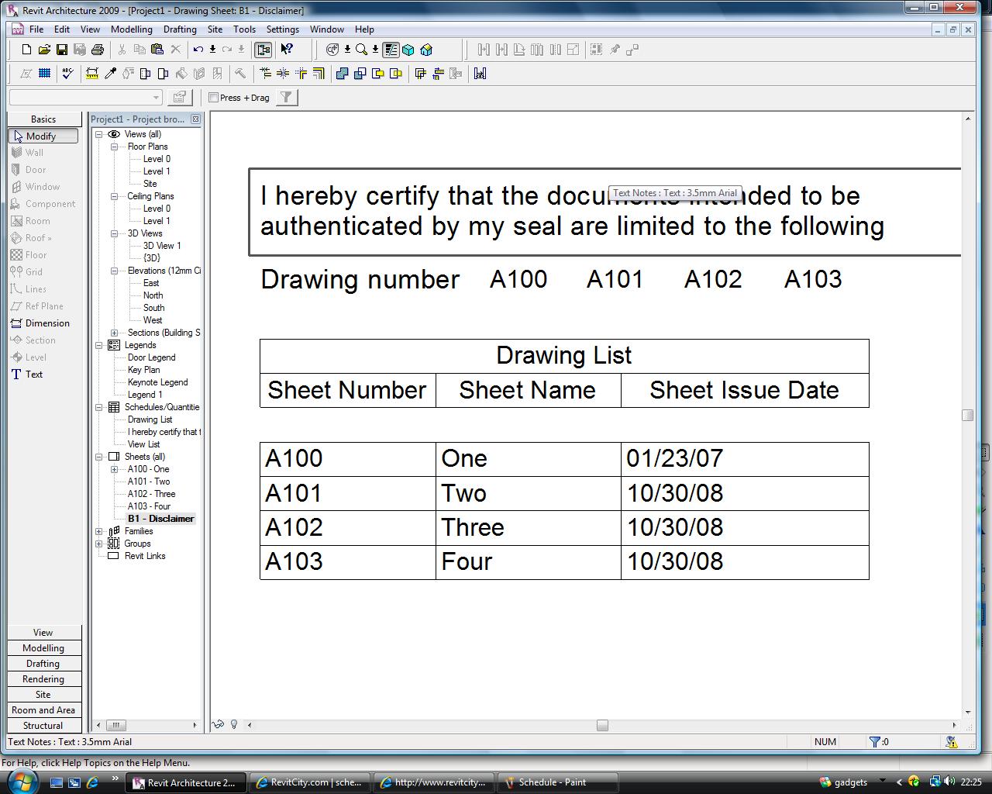Collapse the Floor Plans branch
The width and height of the screenshot is (992, 794).
point(115,147)
